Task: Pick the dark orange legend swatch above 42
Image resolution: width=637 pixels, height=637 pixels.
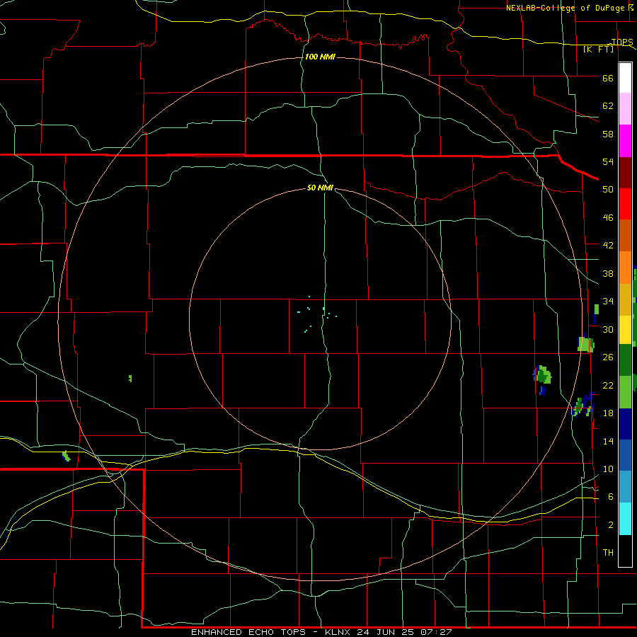Action: pyautogui.click(x=625, y=236)
